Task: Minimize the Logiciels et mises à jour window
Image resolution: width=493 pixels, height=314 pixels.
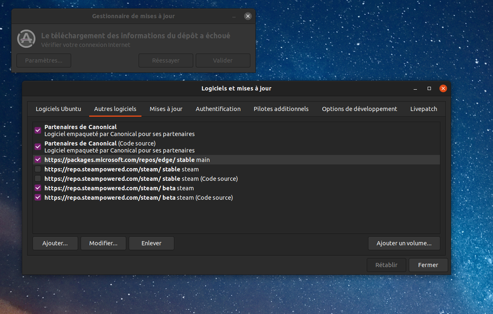Action: tap(416, 89)
